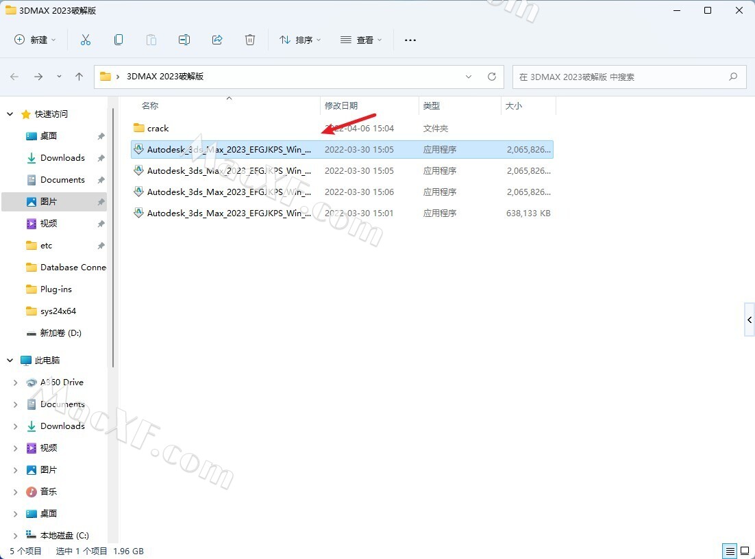This screenshot has width=755, height=559.
Task: Expand A360 Drive node
Action: [x=15, y=382]
